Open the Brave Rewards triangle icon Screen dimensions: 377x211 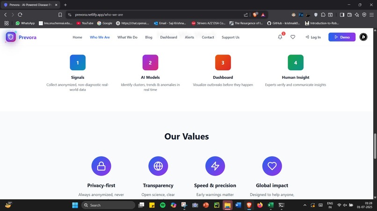tap(263, 14)
